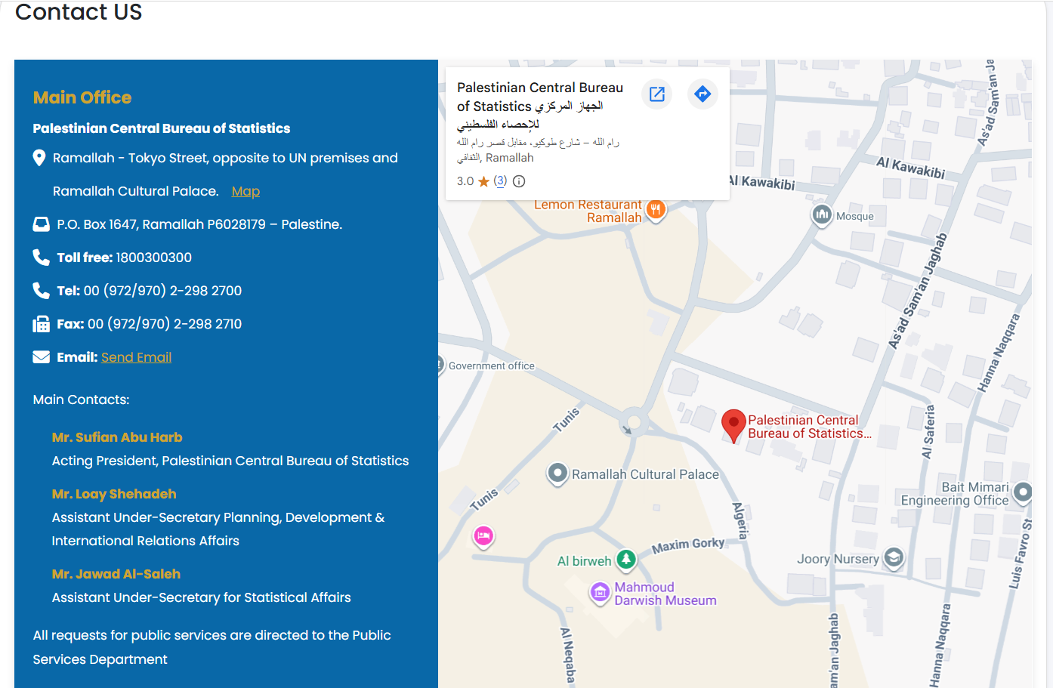
Task: Open the Map link after the address
Action: [x=245, y=191]
